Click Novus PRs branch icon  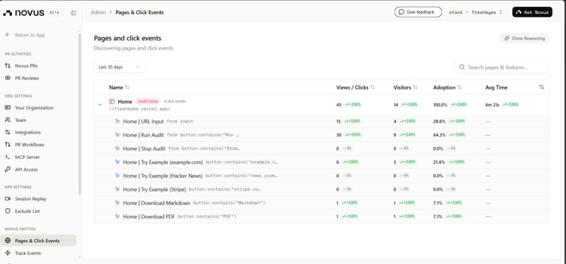click(8, 66)
